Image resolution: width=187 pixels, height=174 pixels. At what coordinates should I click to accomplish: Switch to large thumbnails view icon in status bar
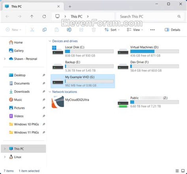(x=183, y=171)
